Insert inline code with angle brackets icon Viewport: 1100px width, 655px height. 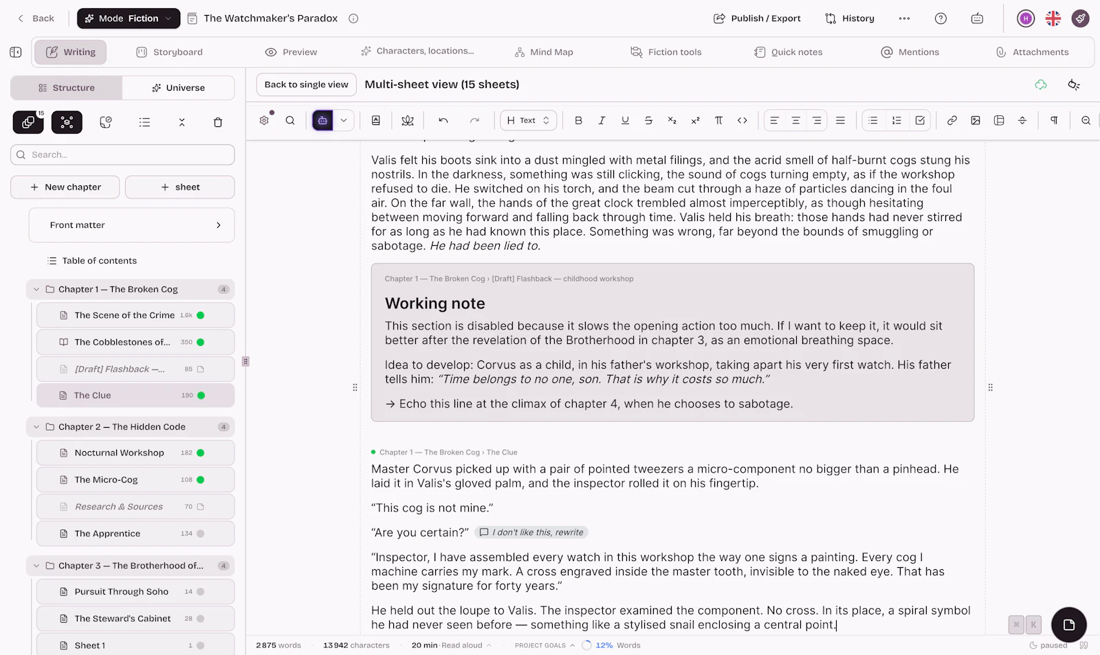(x=742, y=120)
